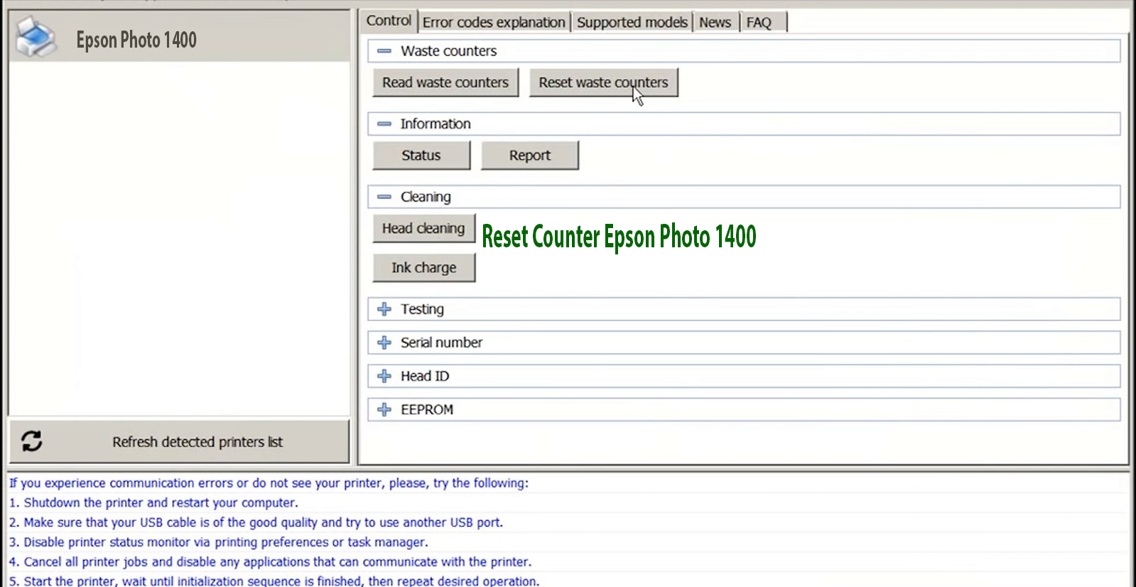Click Reset waste counters button
This screenshot has height=587, width=1136.
click(603, 82)
